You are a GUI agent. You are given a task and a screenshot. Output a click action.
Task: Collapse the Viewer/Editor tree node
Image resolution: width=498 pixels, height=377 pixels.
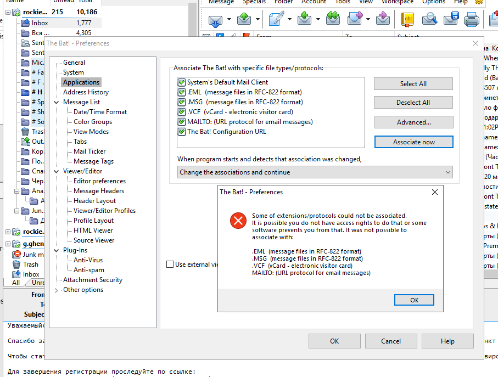click(x=57, y=171)
